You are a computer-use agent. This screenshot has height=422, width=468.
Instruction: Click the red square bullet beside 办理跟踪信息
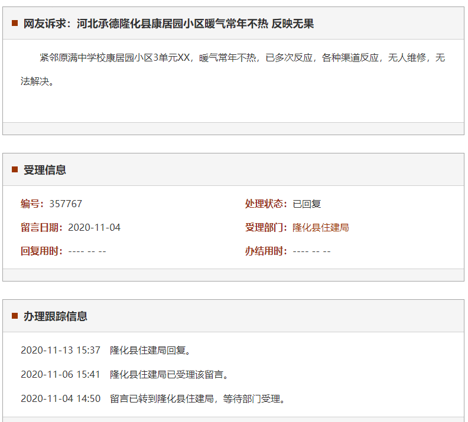pos(15,316)
